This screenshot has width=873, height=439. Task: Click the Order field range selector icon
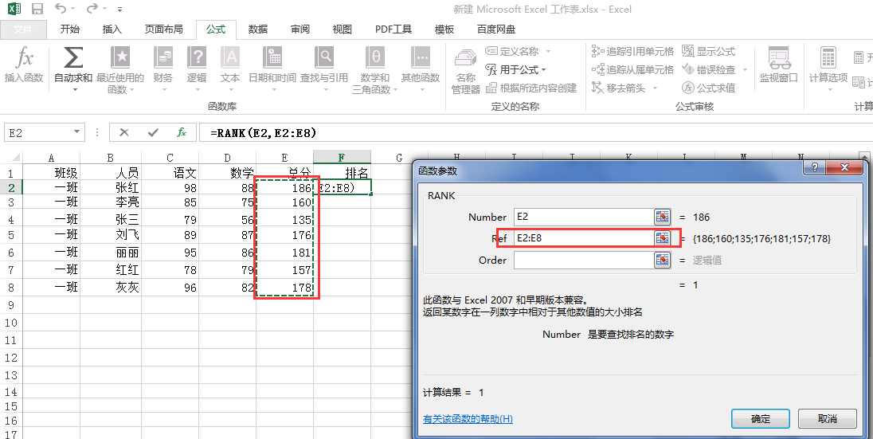coord(662,260)
